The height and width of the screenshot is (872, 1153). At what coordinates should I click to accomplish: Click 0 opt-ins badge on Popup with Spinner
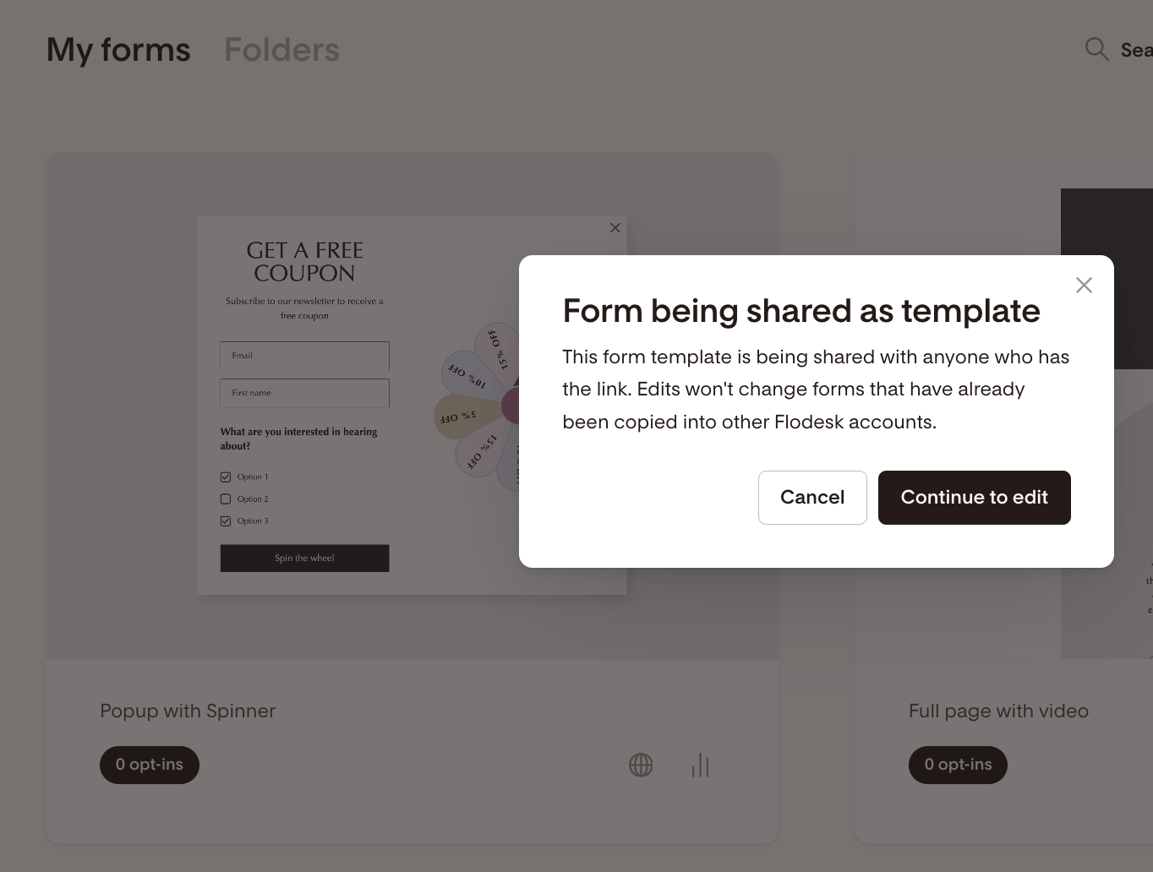click(150, 765)
